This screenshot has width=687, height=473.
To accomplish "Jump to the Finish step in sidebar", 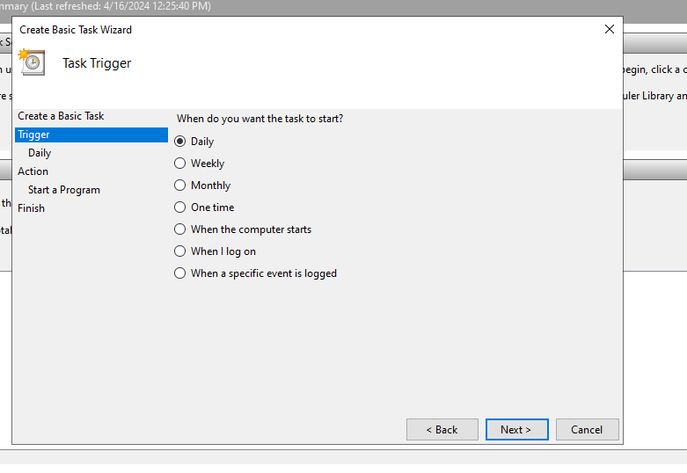I will [31, 208].
